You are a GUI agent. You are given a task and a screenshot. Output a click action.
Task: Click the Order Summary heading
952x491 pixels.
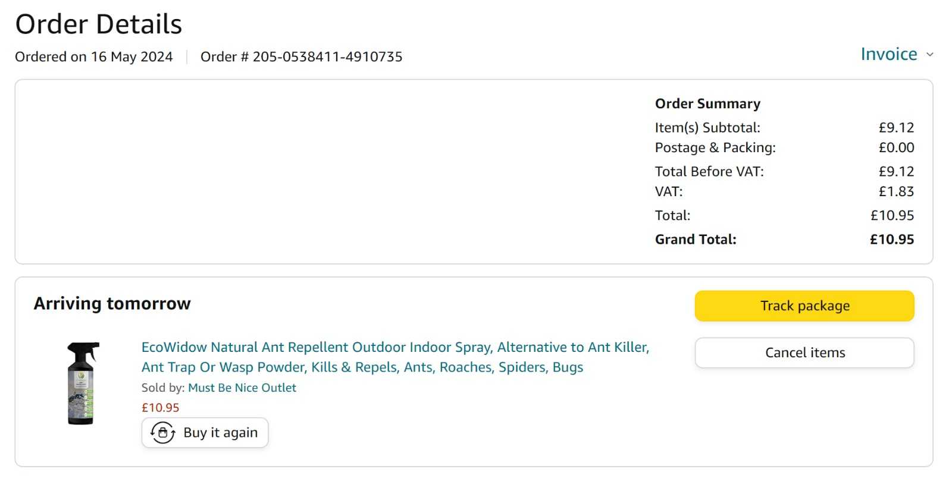tap(707, 103)
